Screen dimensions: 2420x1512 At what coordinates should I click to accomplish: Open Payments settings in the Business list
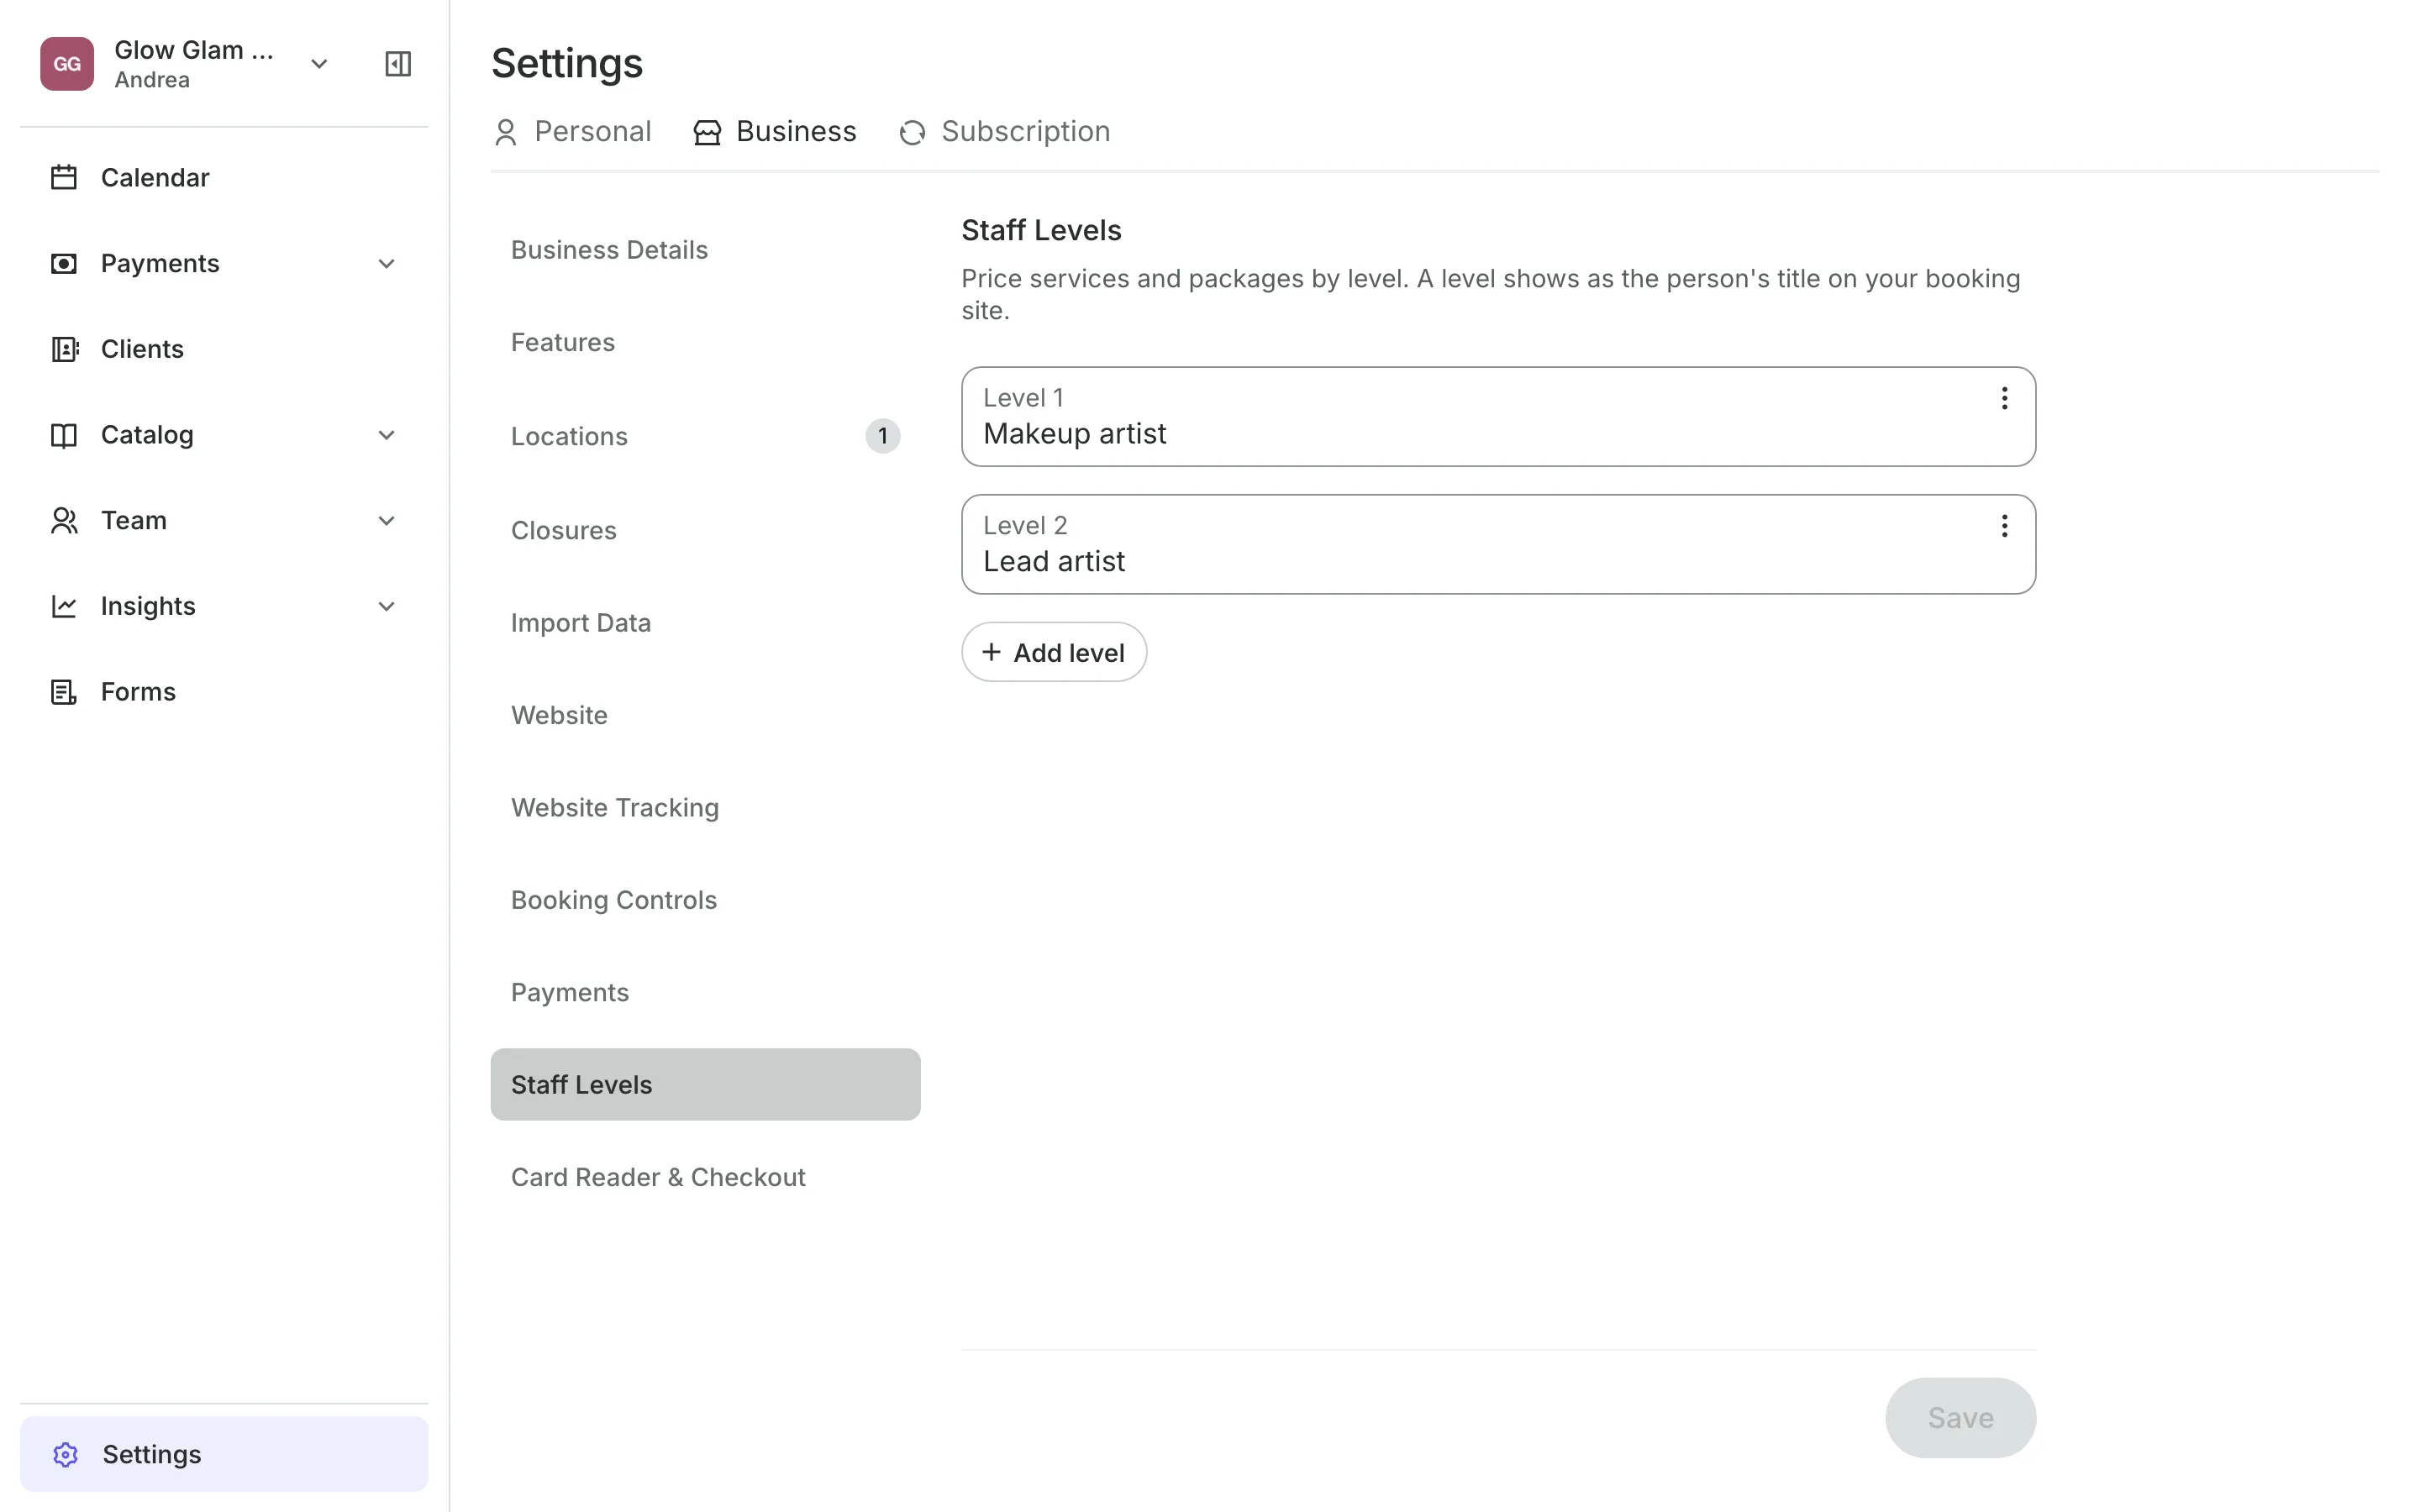pyautogui.click(x=705, y=992)
